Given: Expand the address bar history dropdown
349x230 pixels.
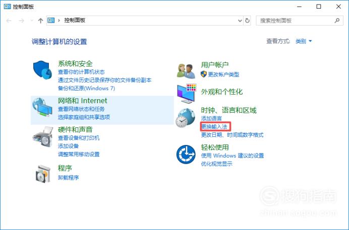Looking at the screenshot, I should pos(240,21).
